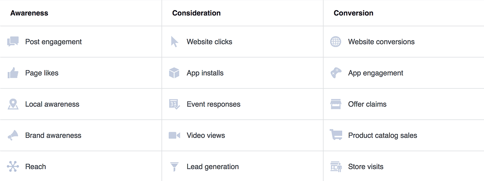
Task: Click the Website conversions globe icon
Action: [x=336, y=42]
